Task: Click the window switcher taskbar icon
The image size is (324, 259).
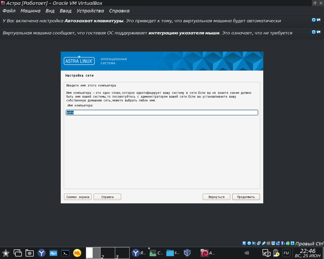Action: coord(18,253)
